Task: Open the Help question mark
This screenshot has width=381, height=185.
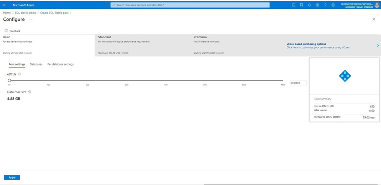Action: click(x=325, y=5)
